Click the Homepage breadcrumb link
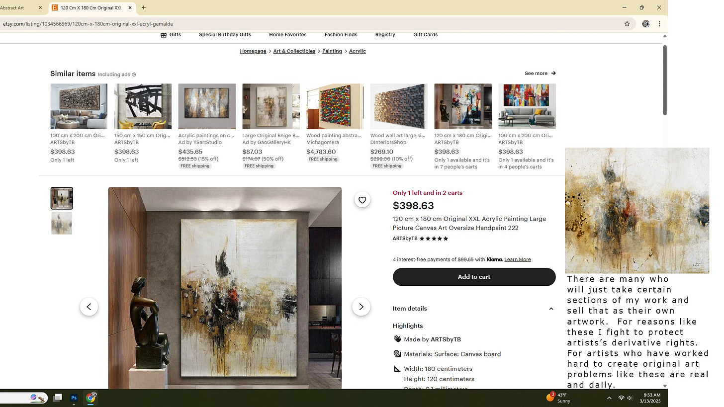The width and height of the screenshot is (724, 407). [253, 51]
